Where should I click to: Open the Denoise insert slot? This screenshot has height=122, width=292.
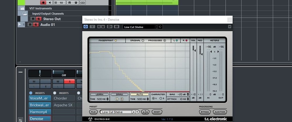click(40, 119)
